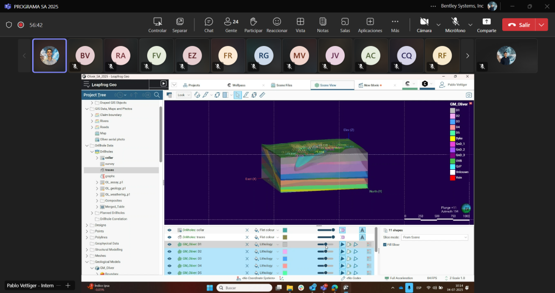This screenshot has width=555, height=293.
Task: Expand the Claim boundary tree item
Action: coord(92,115)
